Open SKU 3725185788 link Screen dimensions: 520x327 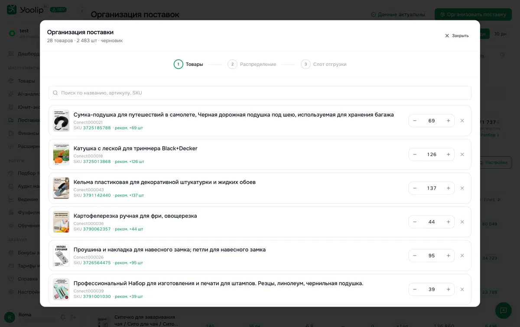click(97, 128)
